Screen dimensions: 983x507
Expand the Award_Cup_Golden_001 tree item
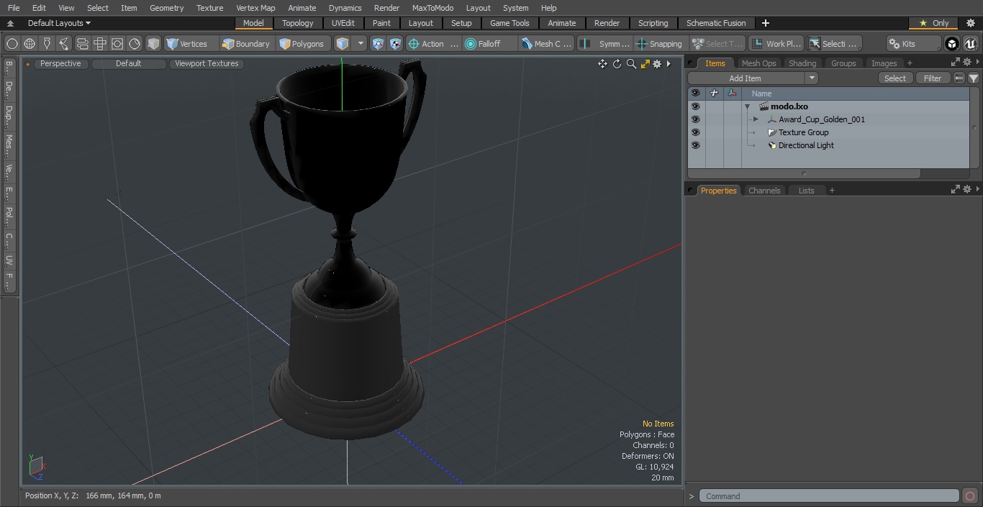point(756,119)
